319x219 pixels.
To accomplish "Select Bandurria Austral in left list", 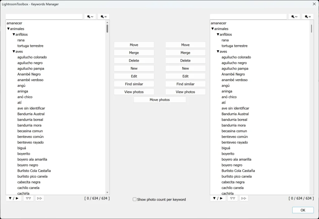I will (x=31, y=114).
